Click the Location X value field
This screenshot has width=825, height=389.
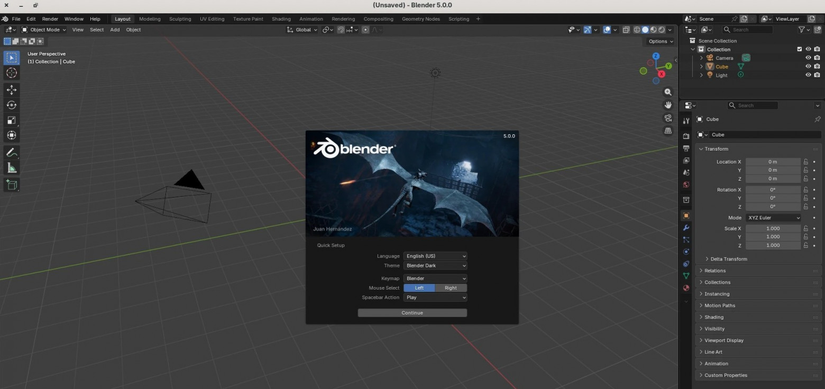(772, 162)
